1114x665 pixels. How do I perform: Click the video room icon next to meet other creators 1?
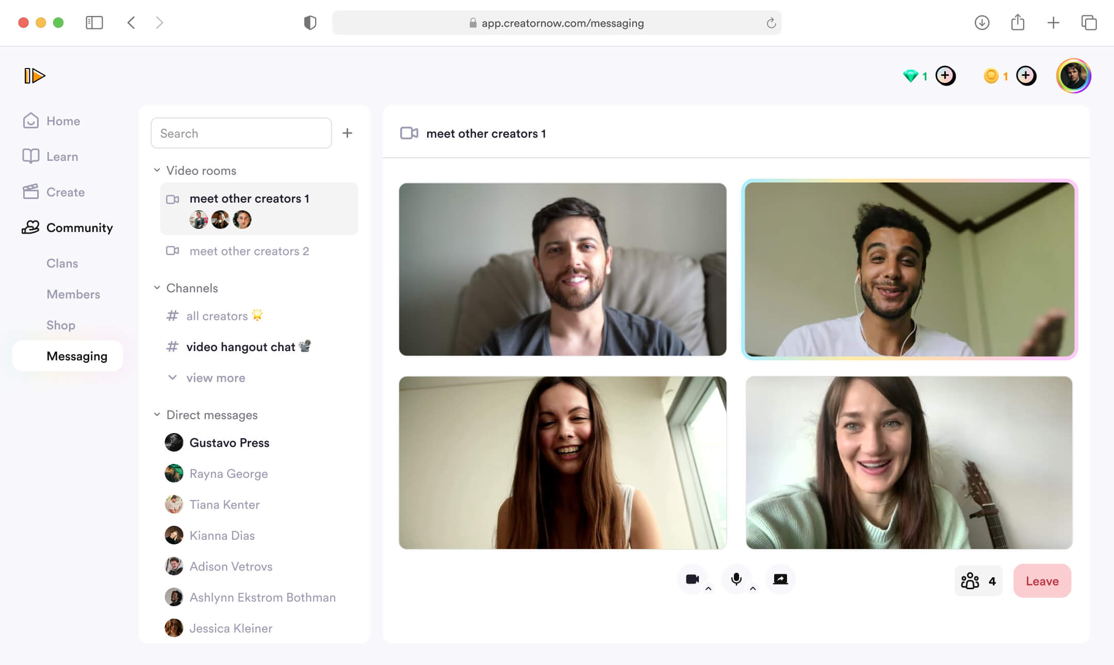pos(173,198)
